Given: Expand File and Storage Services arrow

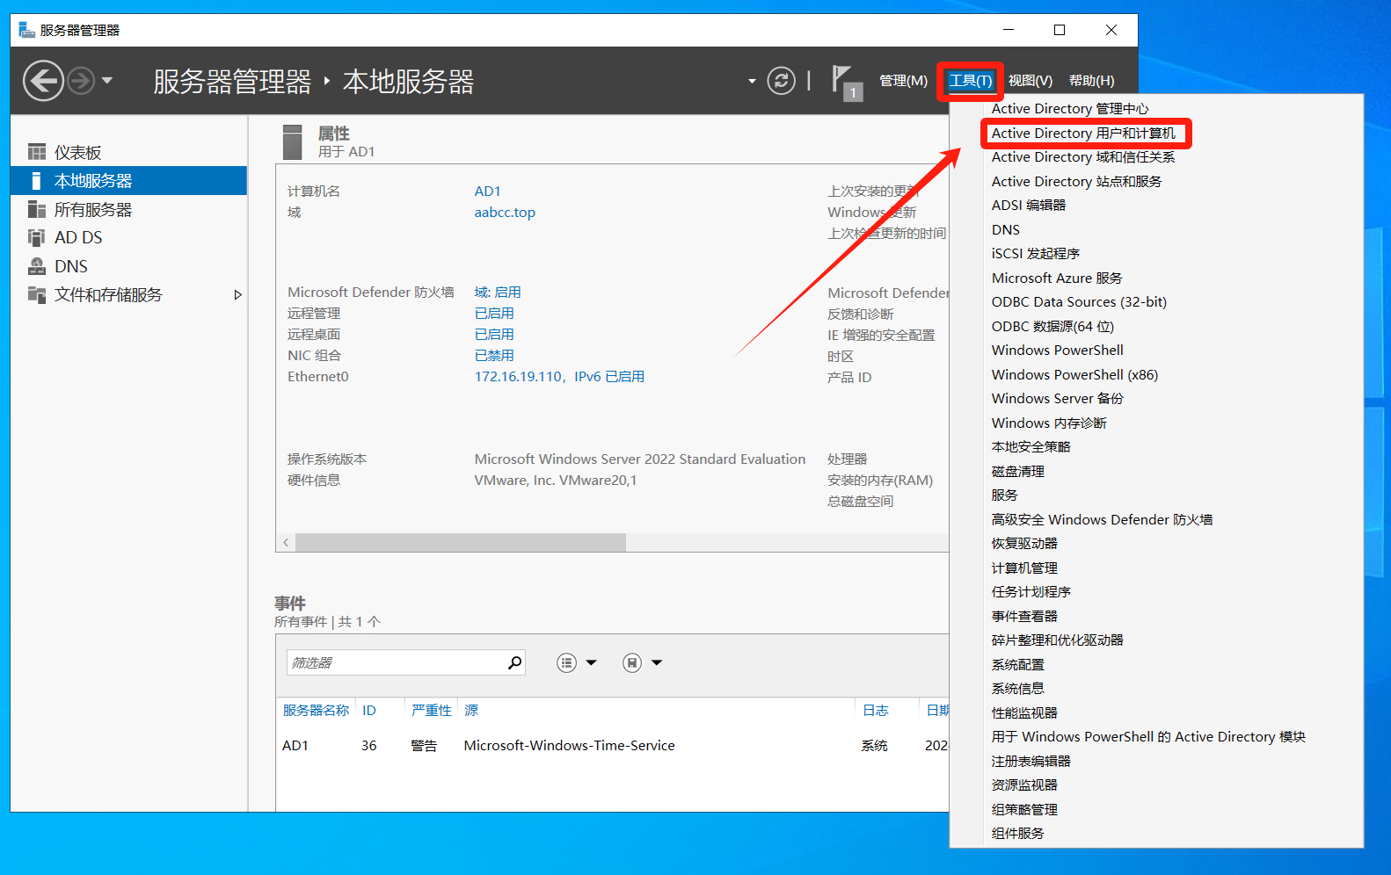Looking at the screenshot, I should tap(237, 295).
